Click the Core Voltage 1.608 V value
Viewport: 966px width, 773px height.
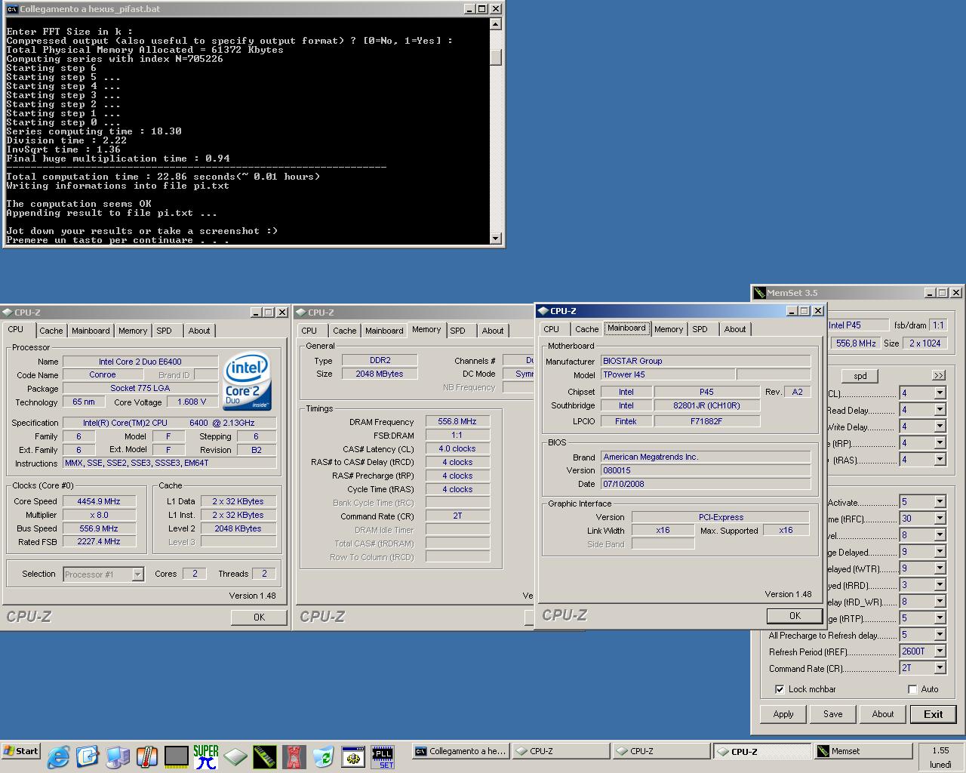click(x=192, y=402)
